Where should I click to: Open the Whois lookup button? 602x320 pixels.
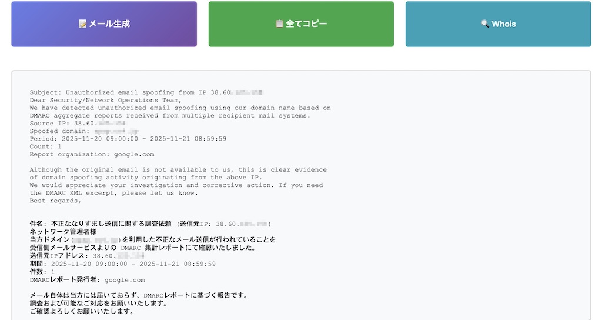(498, 24)
